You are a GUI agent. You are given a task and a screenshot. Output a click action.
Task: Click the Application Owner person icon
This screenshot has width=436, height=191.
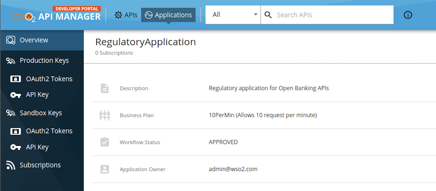point(105,169)
